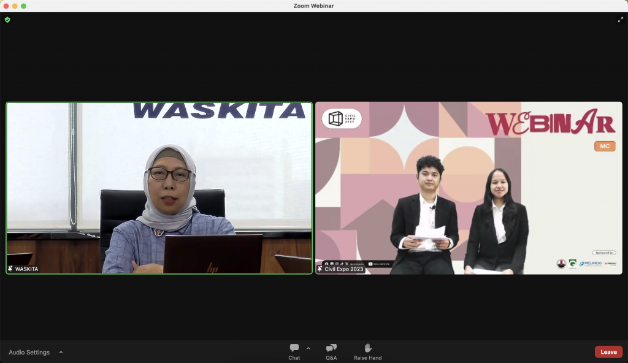Maximize the window with the green button
The image size is (628, 363).
tap(24, 6)
